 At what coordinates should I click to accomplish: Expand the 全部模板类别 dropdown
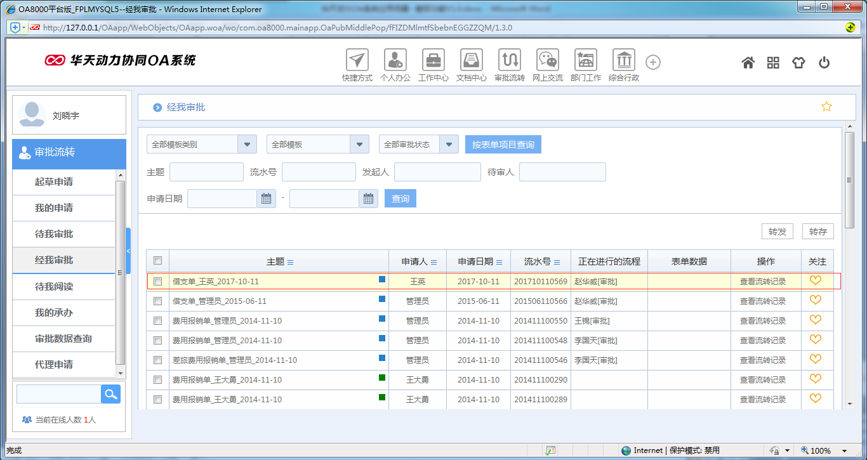[247, 144]
